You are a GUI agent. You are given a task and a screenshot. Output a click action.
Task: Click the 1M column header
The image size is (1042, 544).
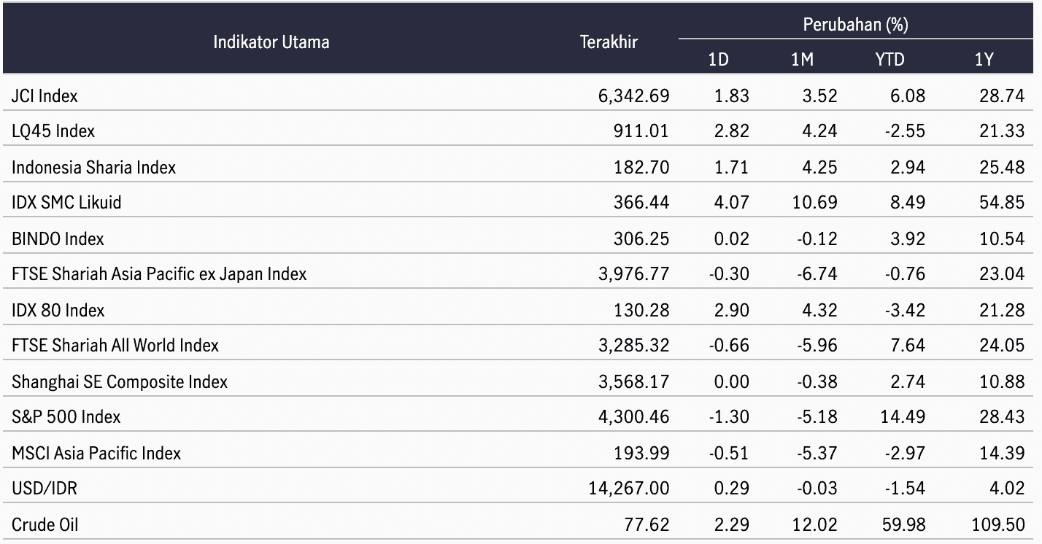802,60
